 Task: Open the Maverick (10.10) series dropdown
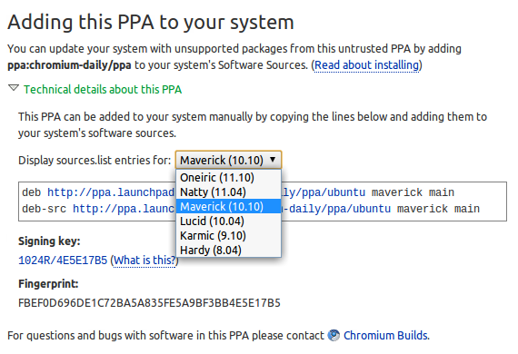click(x=228, y=161)
